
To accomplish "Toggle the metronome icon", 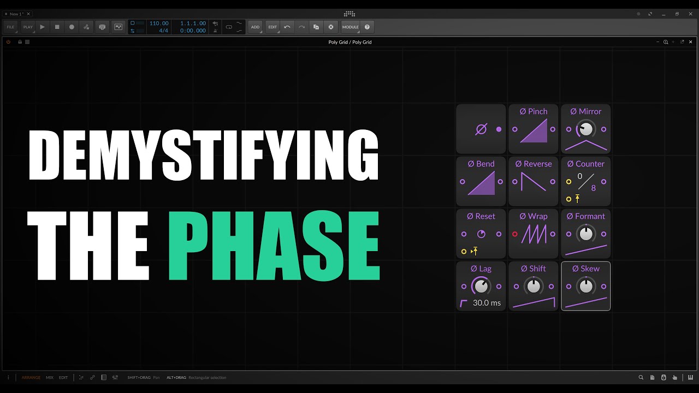I will pos(215,31).
